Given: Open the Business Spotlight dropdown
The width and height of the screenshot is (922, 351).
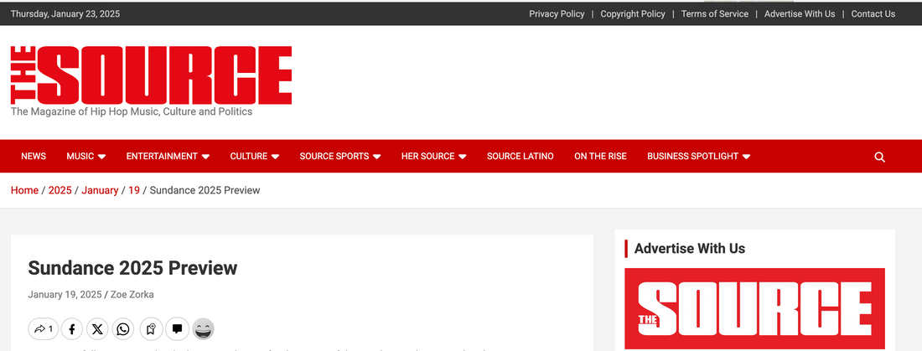Looking at the screenshot, I should click(698, 157).
